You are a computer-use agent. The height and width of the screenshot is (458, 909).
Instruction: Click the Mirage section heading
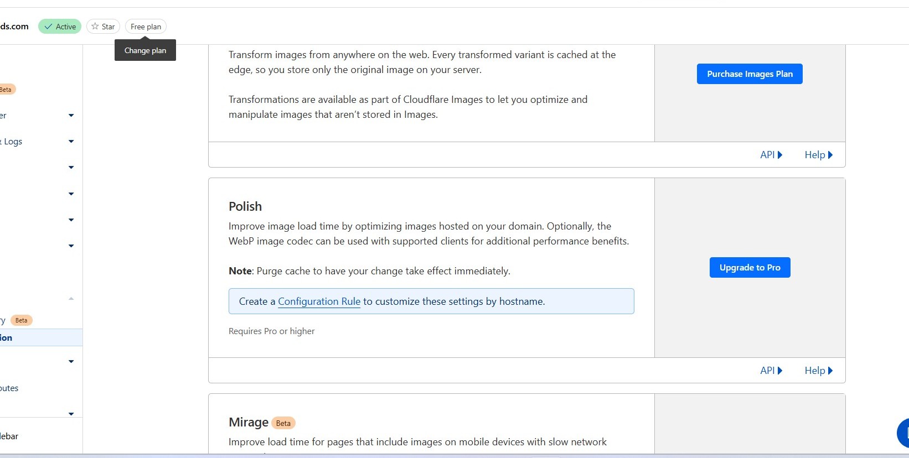pyautogui.click(x=249, y=423)
